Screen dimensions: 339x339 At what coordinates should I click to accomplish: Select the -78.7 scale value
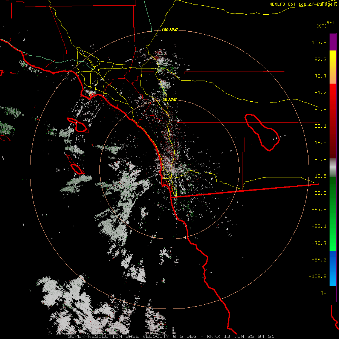point(319,243)
